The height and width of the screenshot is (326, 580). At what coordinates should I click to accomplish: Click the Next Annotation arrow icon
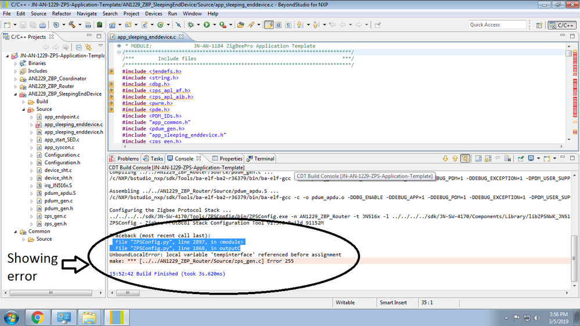(x=300, y=25)
